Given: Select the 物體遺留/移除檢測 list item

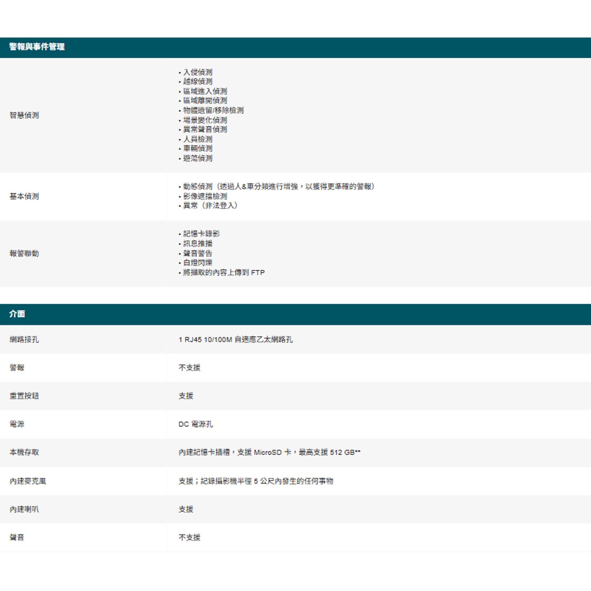Looking at the screenshot, I should click(213, 110).
